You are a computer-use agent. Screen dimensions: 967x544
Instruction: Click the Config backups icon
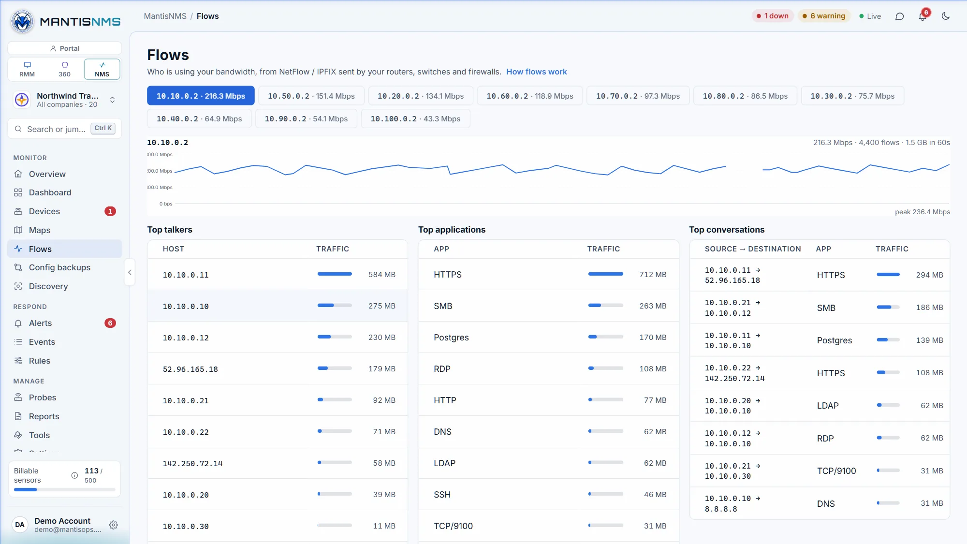(18, 267)
